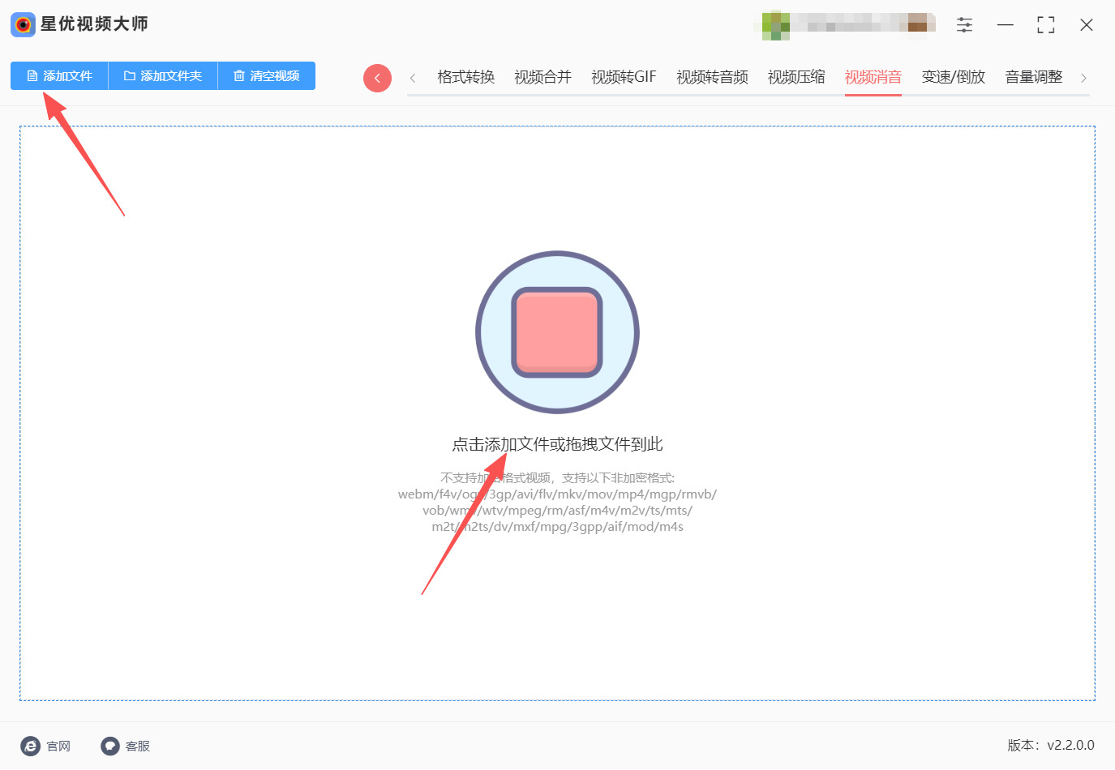This screenshot has height=770, width=1115.
Task: Open the 视频转音频 tab
Action: pyautogui.click(x=712, y=77)
